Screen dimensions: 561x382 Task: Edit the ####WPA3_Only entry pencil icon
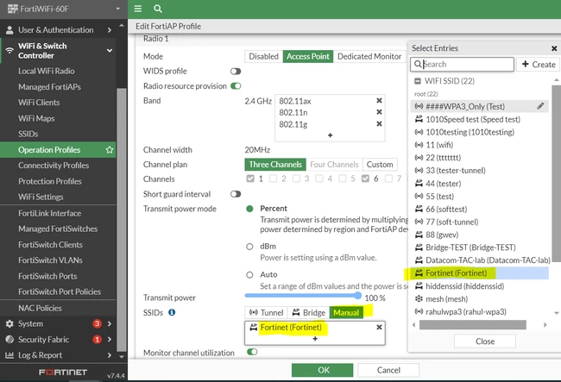pos(540,106)
